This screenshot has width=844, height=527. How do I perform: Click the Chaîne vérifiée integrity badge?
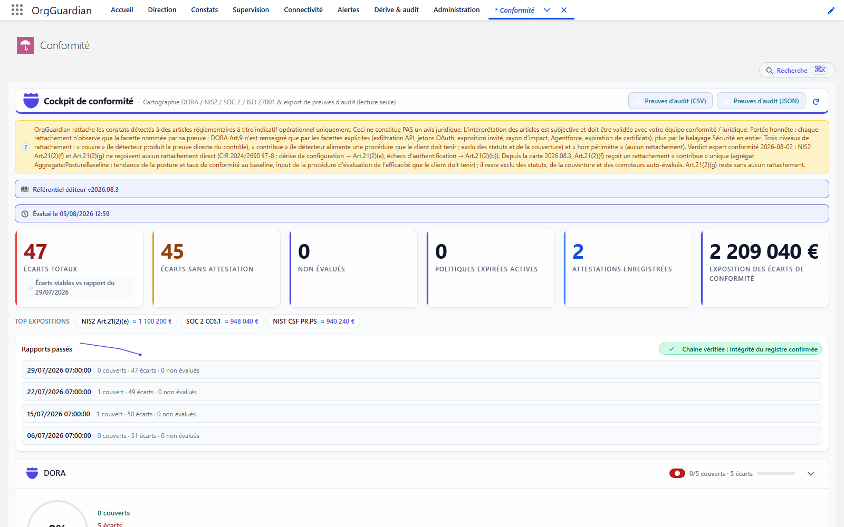741,349
